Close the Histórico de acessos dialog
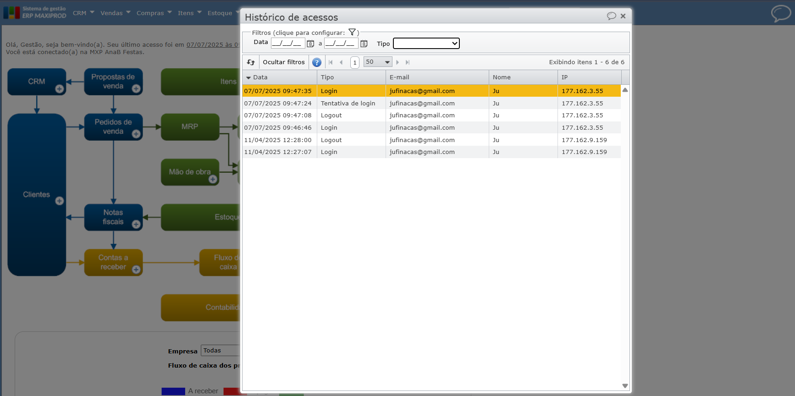This screenshot has width=795, height=396. 623,16
